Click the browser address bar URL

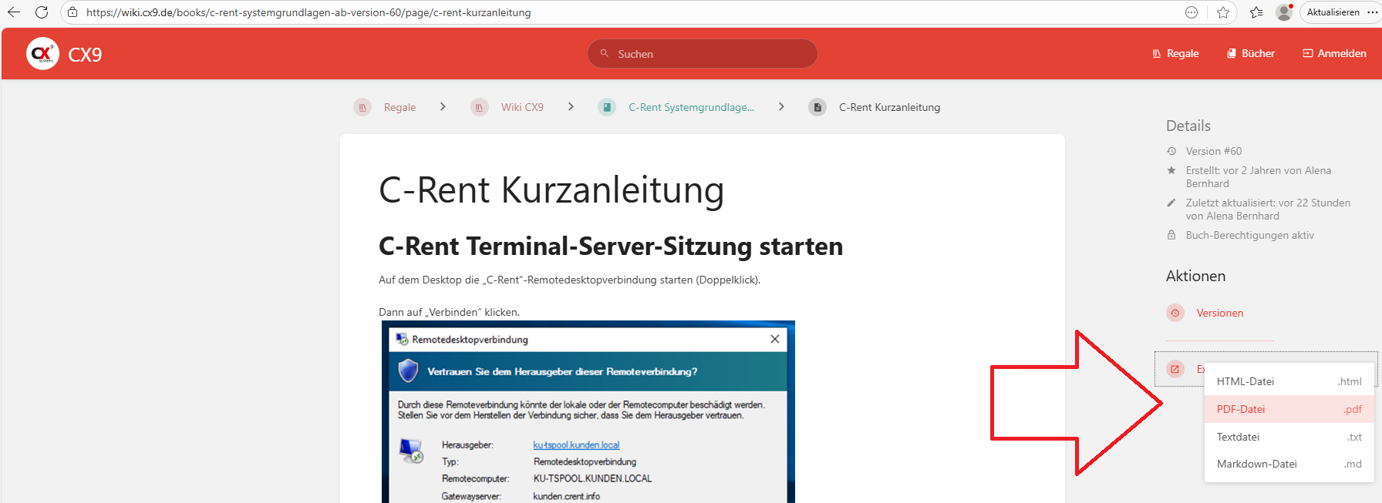coord(308,12)
